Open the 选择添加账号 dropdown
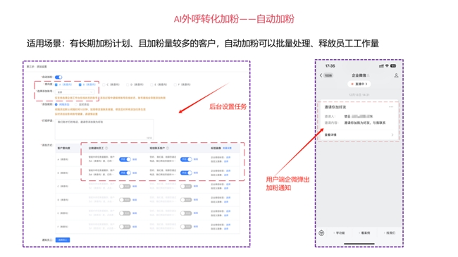The width and height of the screenshot is (458, 257). (x=75, y=92)
